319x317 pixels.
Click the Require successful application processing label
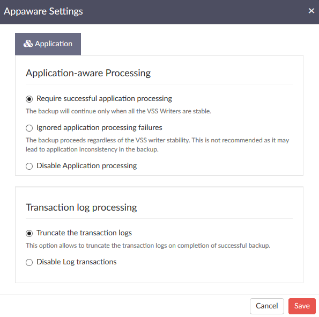coord(104,99)
